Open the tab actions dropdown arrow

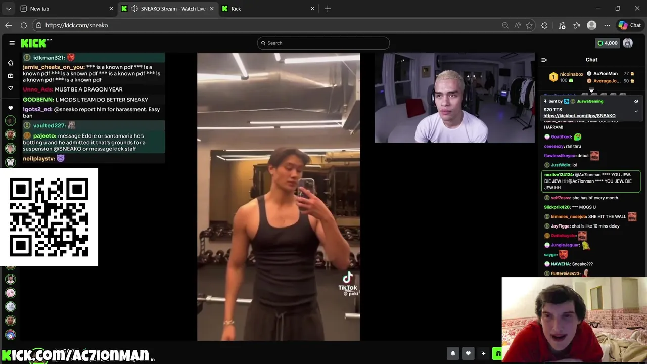click(9, 9)
